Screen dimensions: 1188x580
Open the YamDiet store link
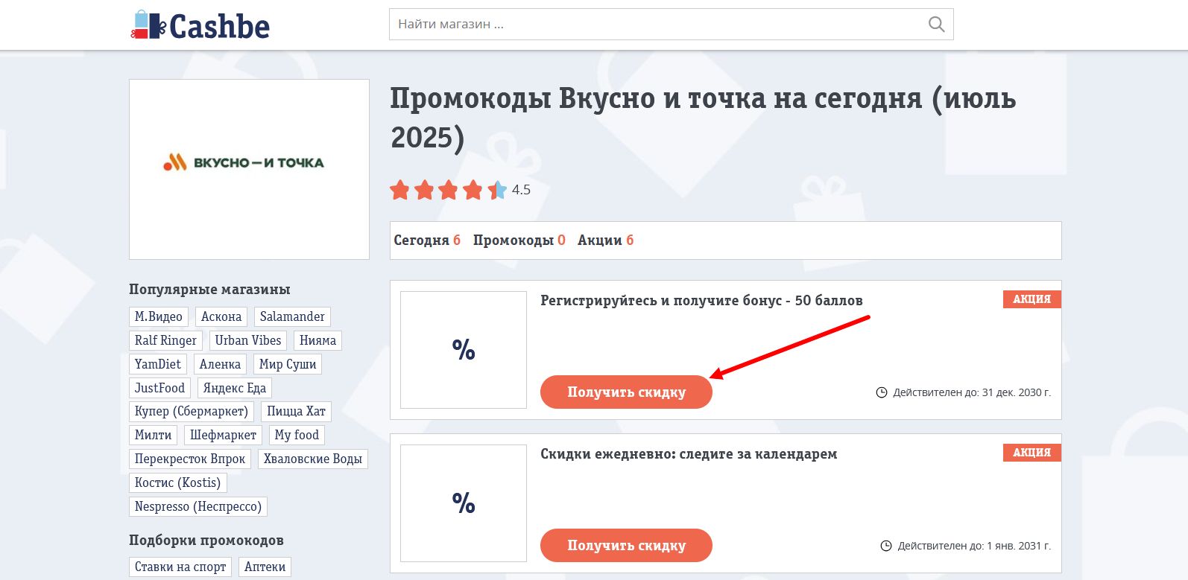(x=158, y=364)
